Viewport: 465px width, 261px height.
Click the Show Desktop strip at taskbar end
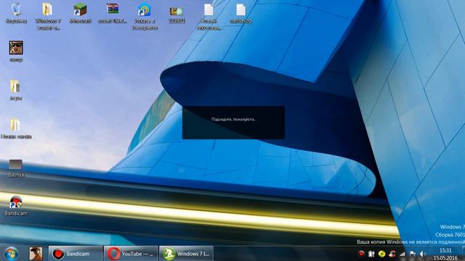[x=463, y=254]
